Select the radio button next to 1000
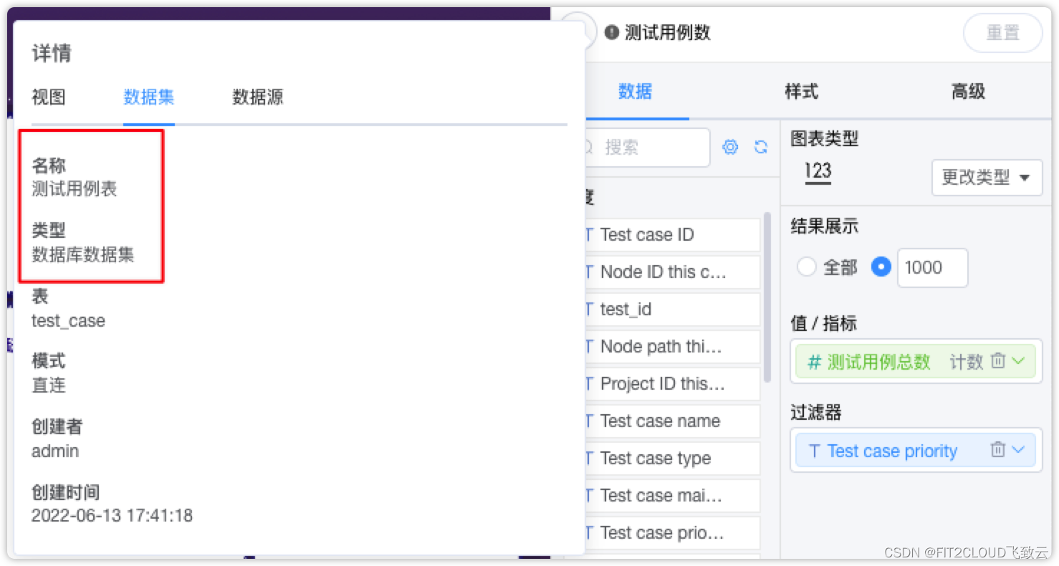Screen dimensions: 1059x566 point(881,267)
